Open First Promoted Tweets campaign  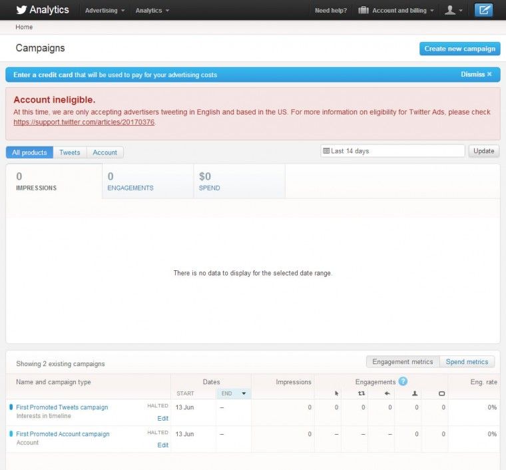click(62, 407)
